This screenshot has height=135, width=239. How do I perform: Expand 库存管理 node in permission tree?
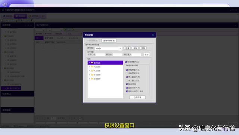coord(90,75)
